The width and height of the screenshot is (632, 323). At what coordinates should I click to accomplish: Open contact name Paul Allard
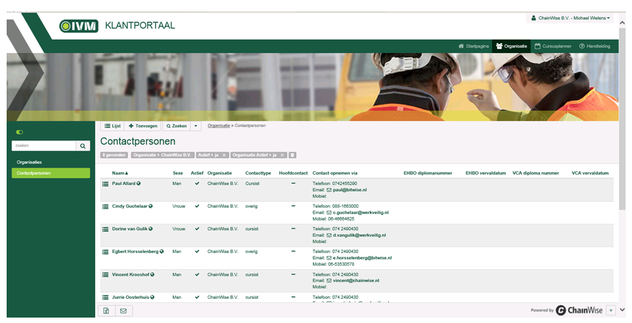pos(124,183)
